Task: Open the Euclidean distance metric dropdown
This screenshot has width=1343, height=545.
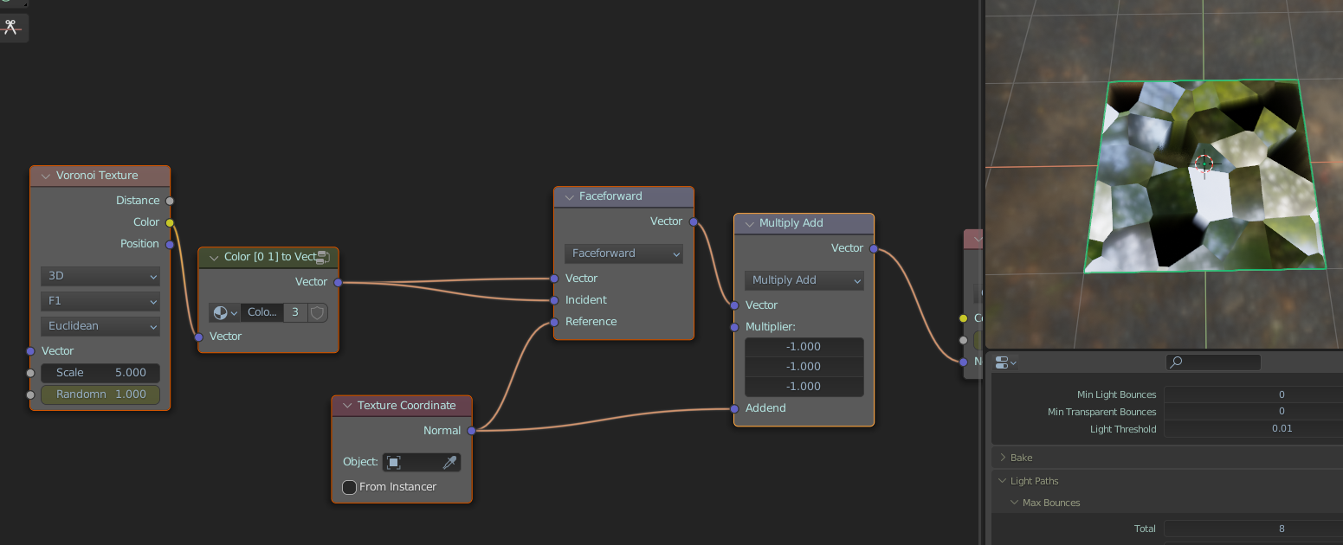Action: tap(100, 326)
